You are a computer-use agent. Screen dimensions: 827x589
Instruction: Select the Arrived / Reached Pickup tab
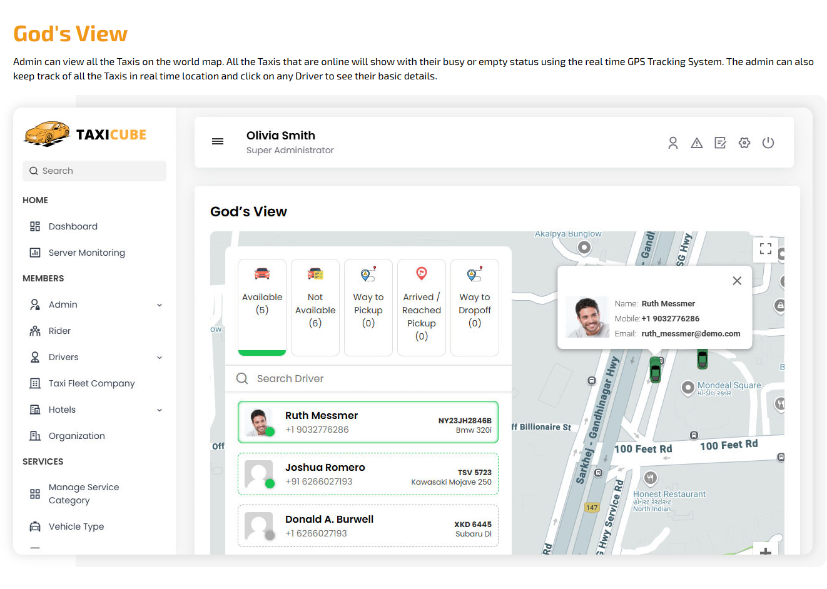tap(422, 308)
